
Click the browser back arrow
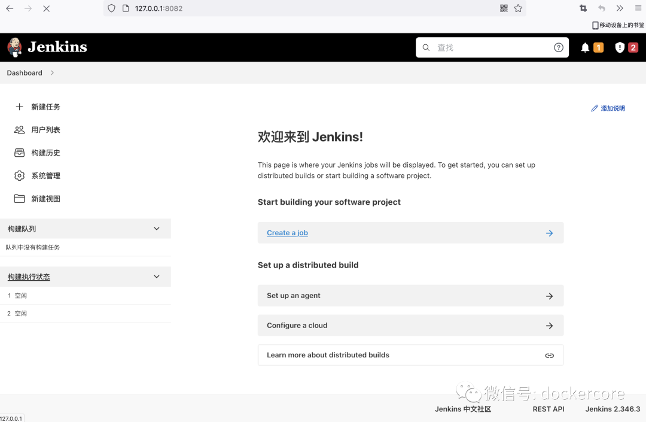(10, 8)
